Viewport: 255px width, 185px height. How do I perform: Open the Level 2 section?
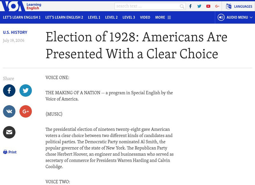(111, 18)
